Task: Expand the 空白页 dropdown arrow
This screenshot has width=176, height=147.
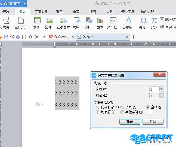Action: [x=26, y=27]
